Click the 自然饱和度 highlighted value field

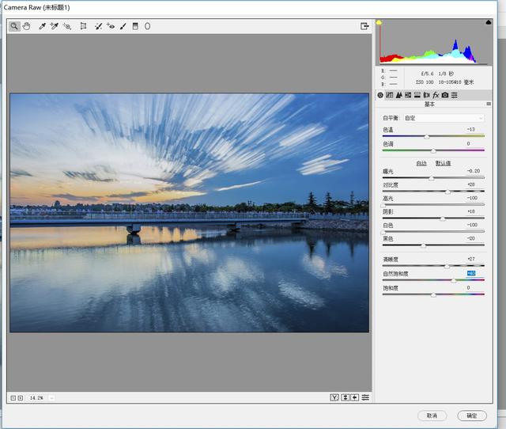(x=471, y=273)
